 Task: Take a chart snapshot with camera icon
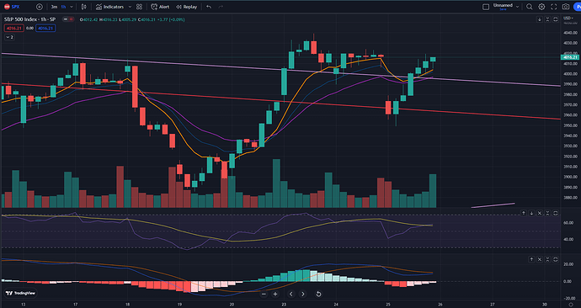(566, 7)
